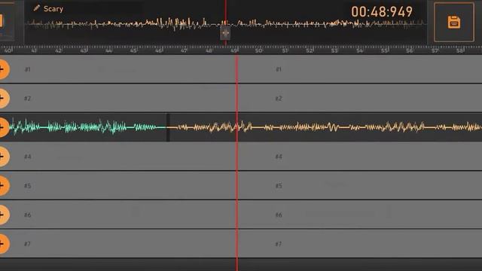Click the right #7 track label
Screen dimensions: 482x271
coord(279,244)
